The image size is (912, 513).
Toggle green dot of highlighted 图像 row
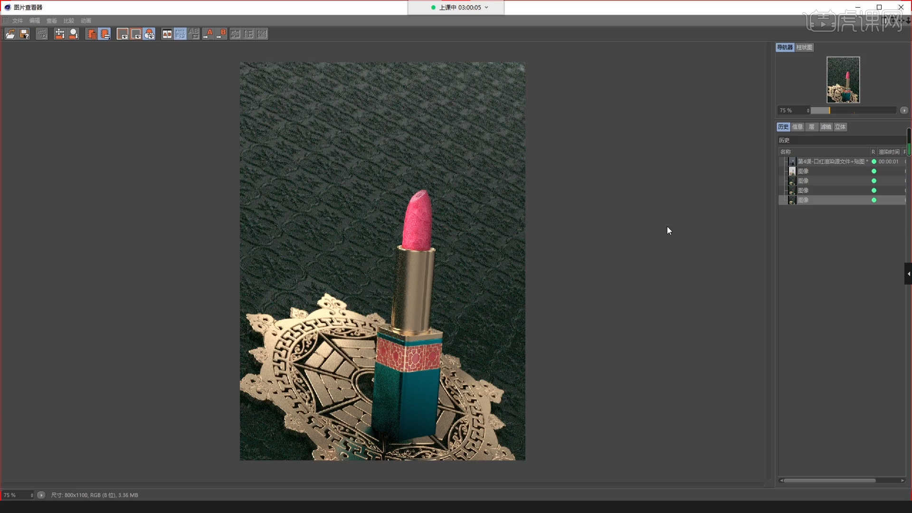[874, 200]
